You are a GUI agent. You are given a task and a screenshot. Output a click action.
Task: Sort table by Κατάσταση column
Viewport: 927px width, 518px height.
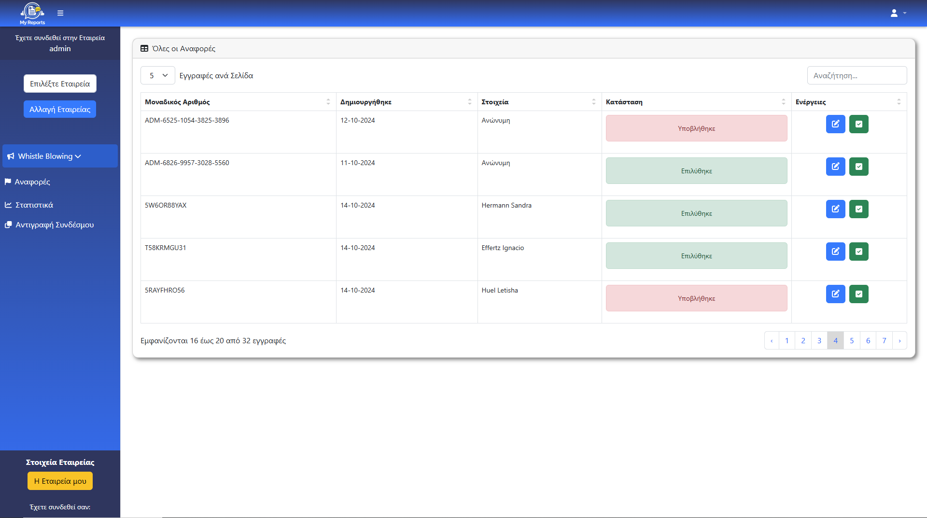point(696,102)
